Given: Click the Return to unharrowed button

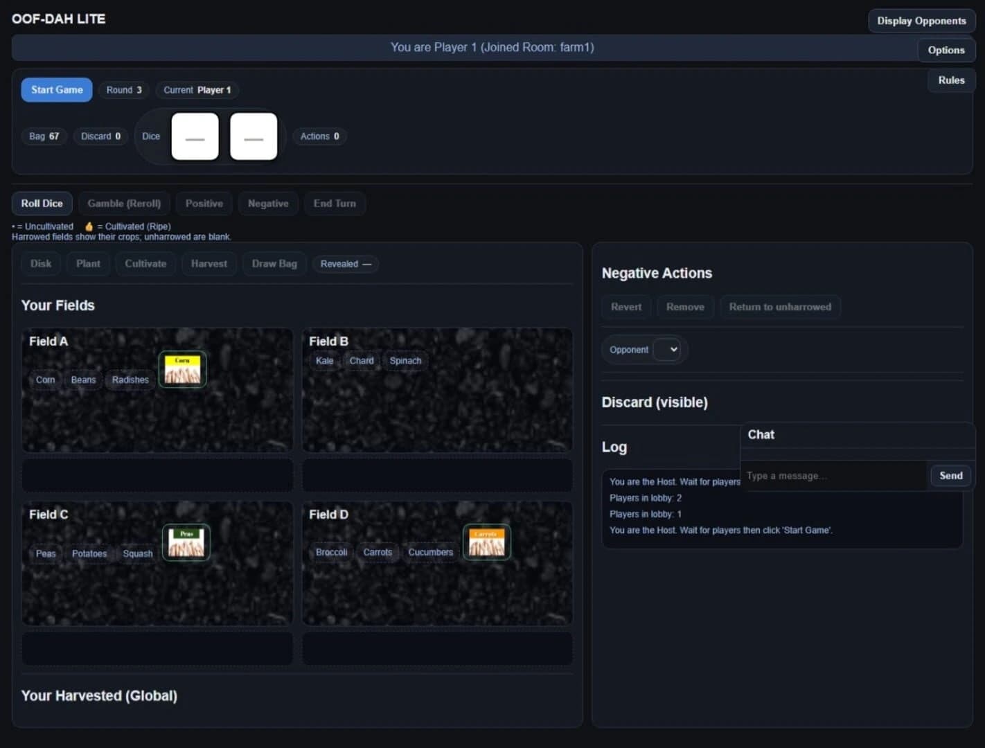Looking at the screenshot, I should tap(780, 307).
